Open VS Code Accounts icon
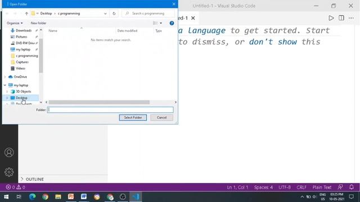Viewport: 360px width, 202px height. tap(9, 152)
